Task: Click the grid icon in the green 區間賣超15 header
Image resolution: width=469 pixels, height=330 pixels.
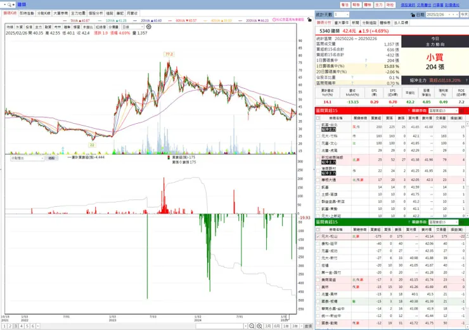Action: tap(462, 222)
